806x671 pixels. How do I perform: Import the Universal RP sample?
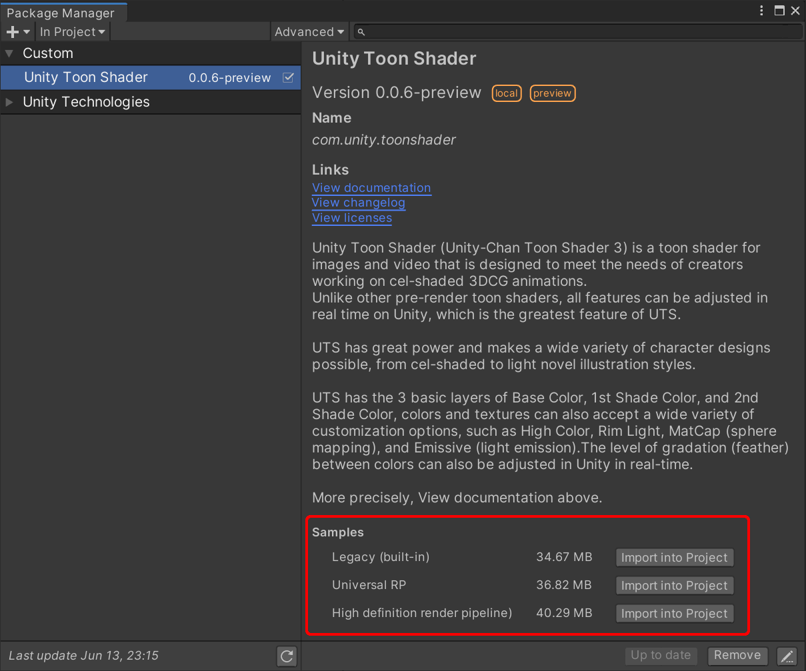pos(674,586)
